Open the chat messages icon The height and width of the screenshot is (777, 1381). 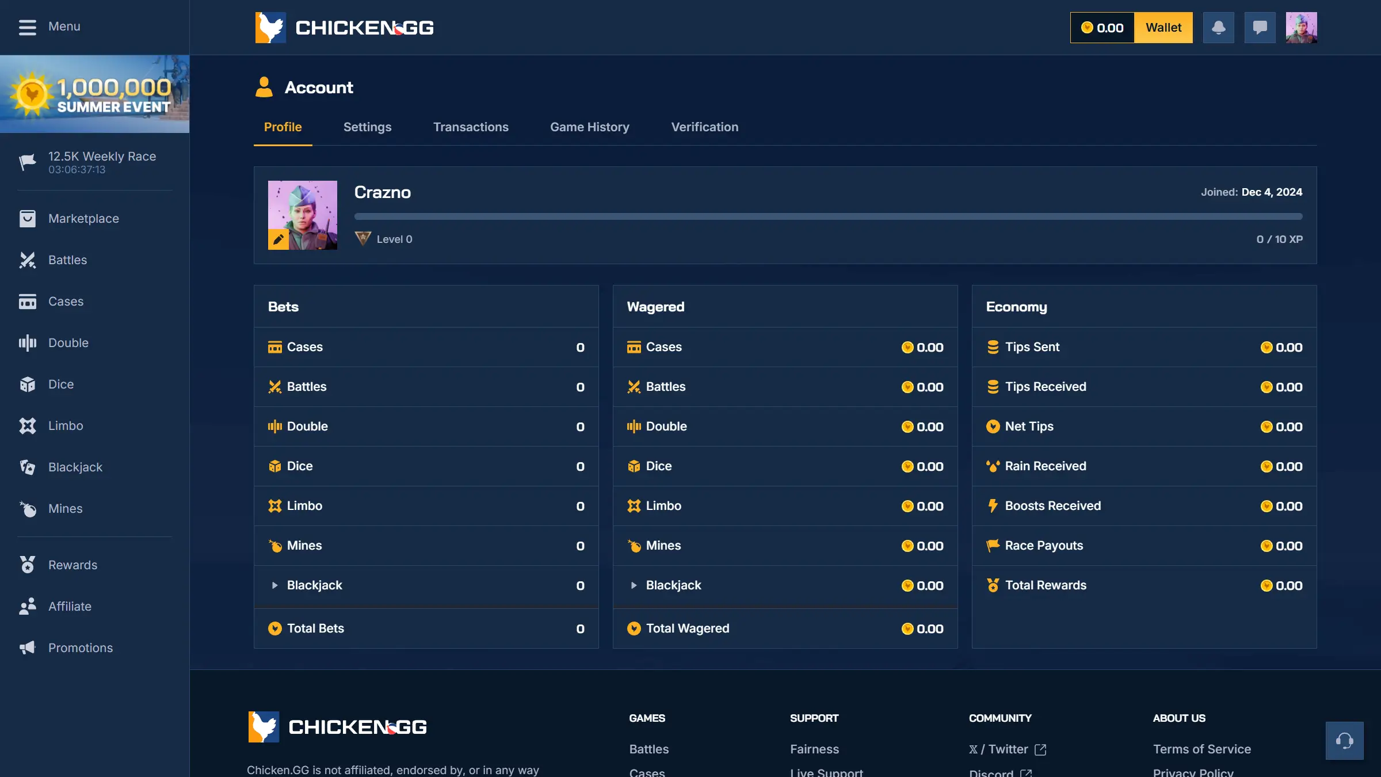pyautogui.click(x=1260, y=27)
